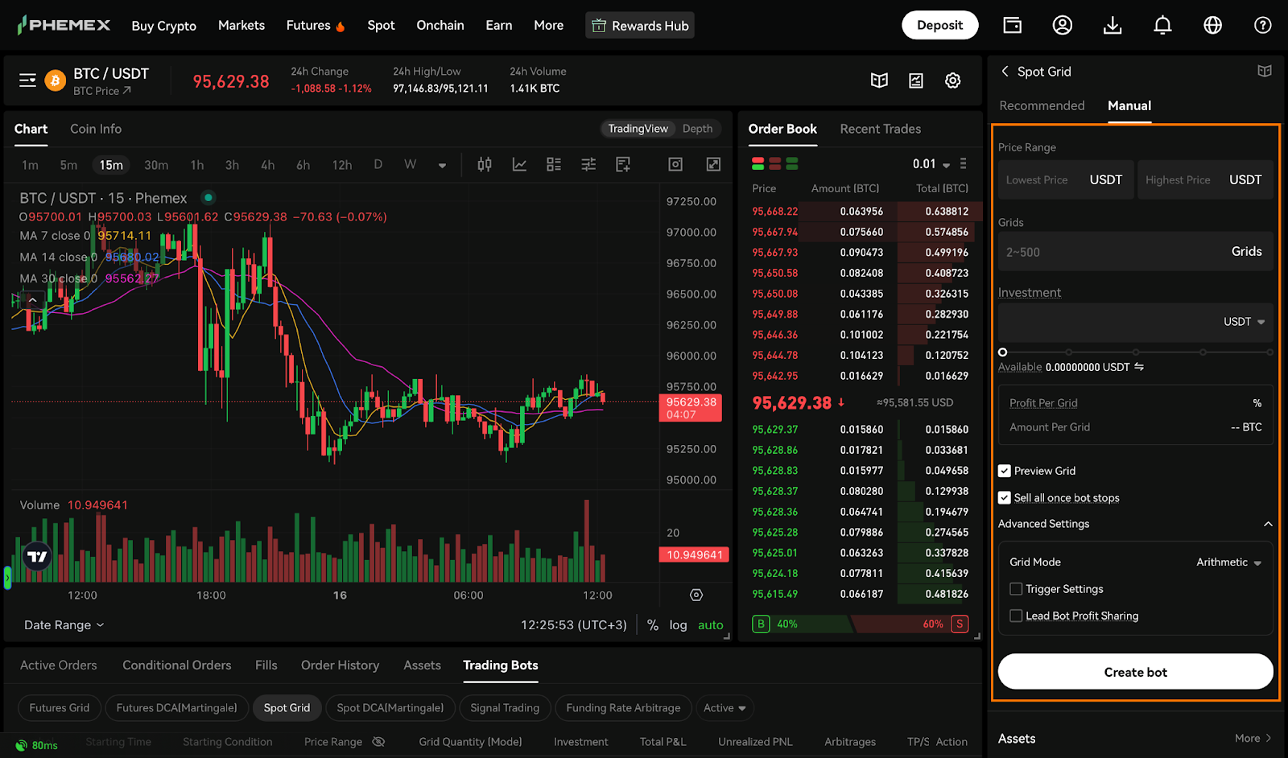Open the language globe icon

tap(1212, 26)
